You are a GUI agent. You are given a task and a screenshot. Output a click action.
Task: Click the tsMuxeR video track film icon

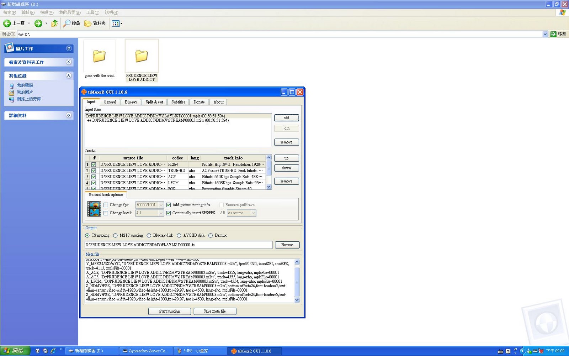pos(94,209)
